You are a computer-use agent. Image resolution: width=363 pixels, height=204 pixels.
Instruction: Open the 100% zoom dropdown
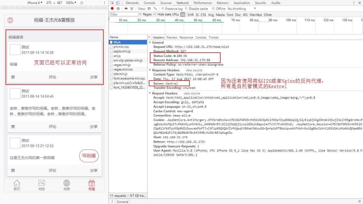[x=71, y=3]
